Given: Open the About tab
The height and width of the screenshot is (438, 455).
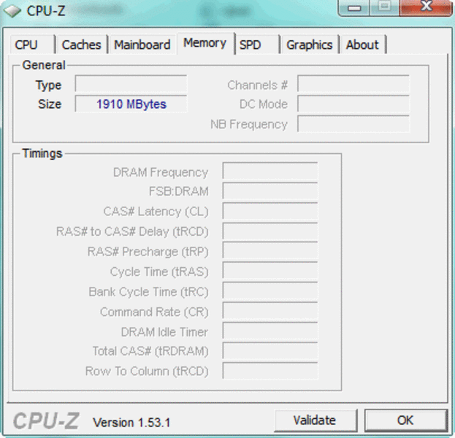Looking at the screenshot, I should [x=362, y=45].
